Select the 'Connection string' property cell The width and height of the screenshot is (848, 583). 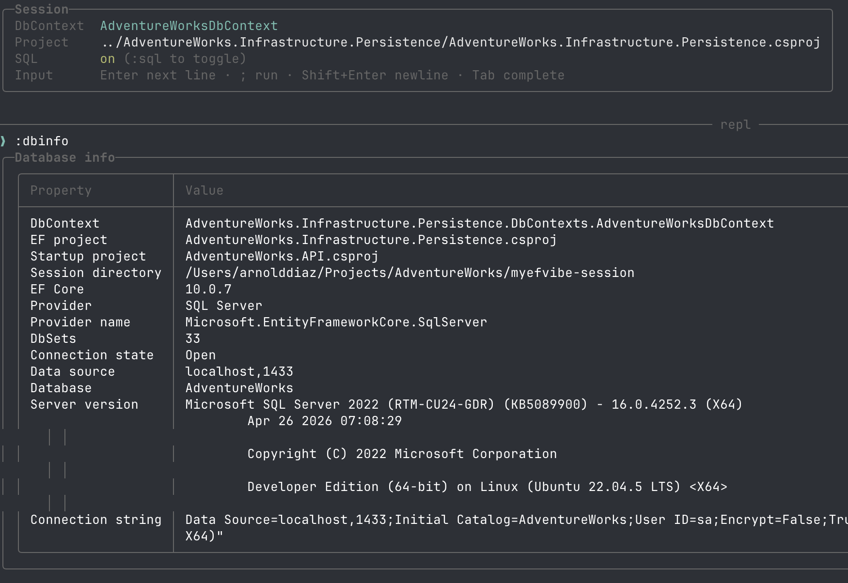96,520
